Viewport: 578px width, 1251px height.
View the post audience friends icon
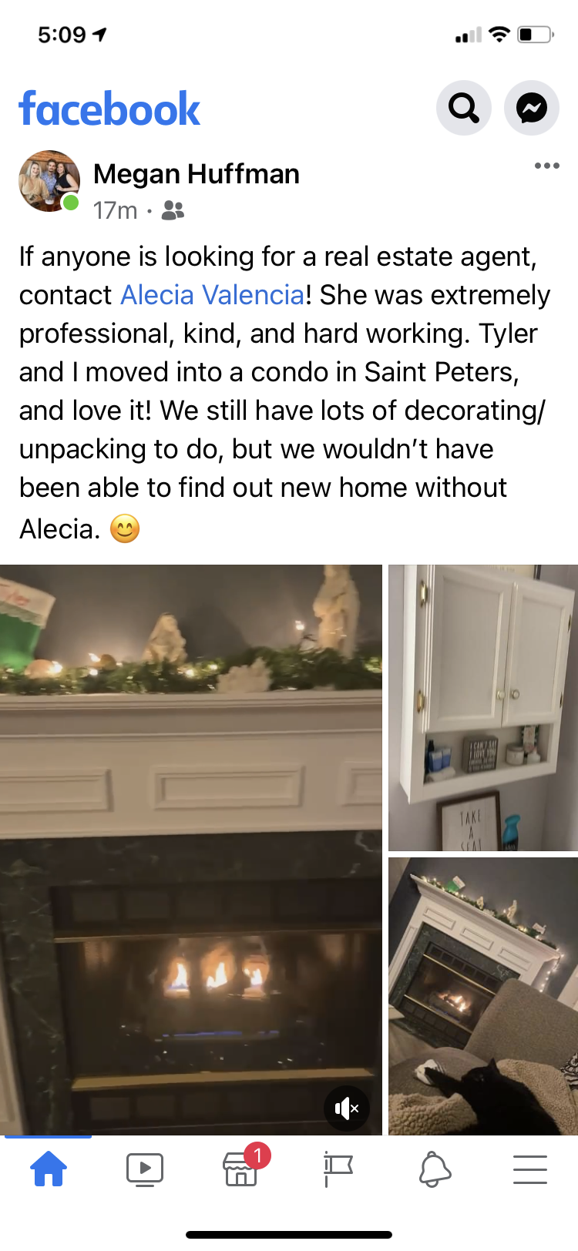pyautogui.click(x=173, y=210)
